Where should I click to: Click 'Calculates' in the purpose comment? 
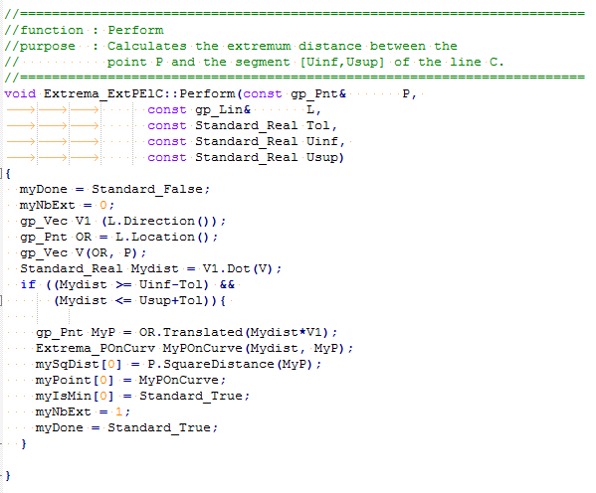click(147, 46)
